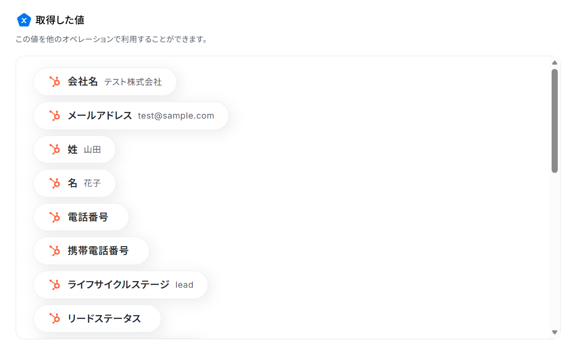The image size is (580, 351).
Task: Click the HubSpot icon beside ライフサイクルステージ
Action: tap(55, 285)
